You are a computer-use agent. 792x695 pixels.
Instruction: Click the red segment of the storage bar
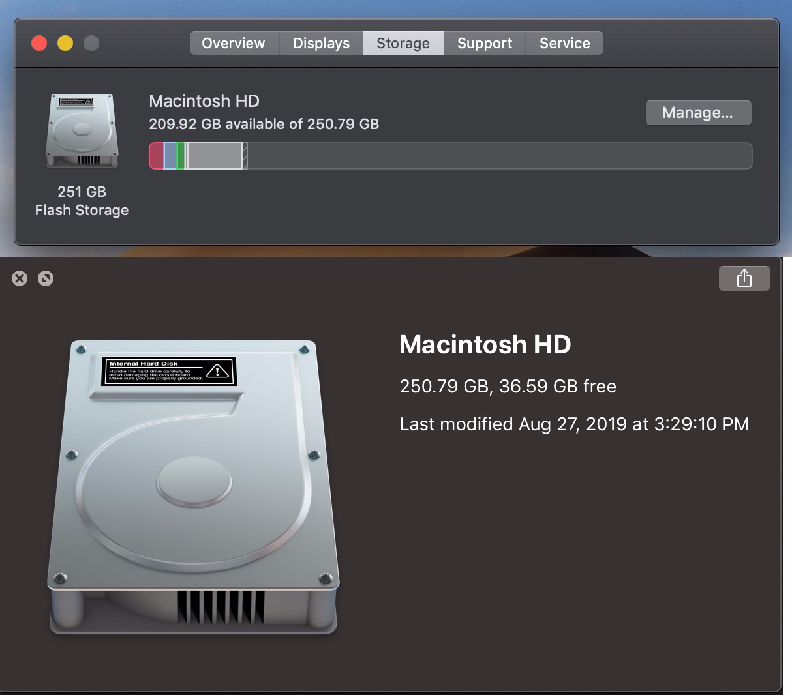[x=157, y=155]
